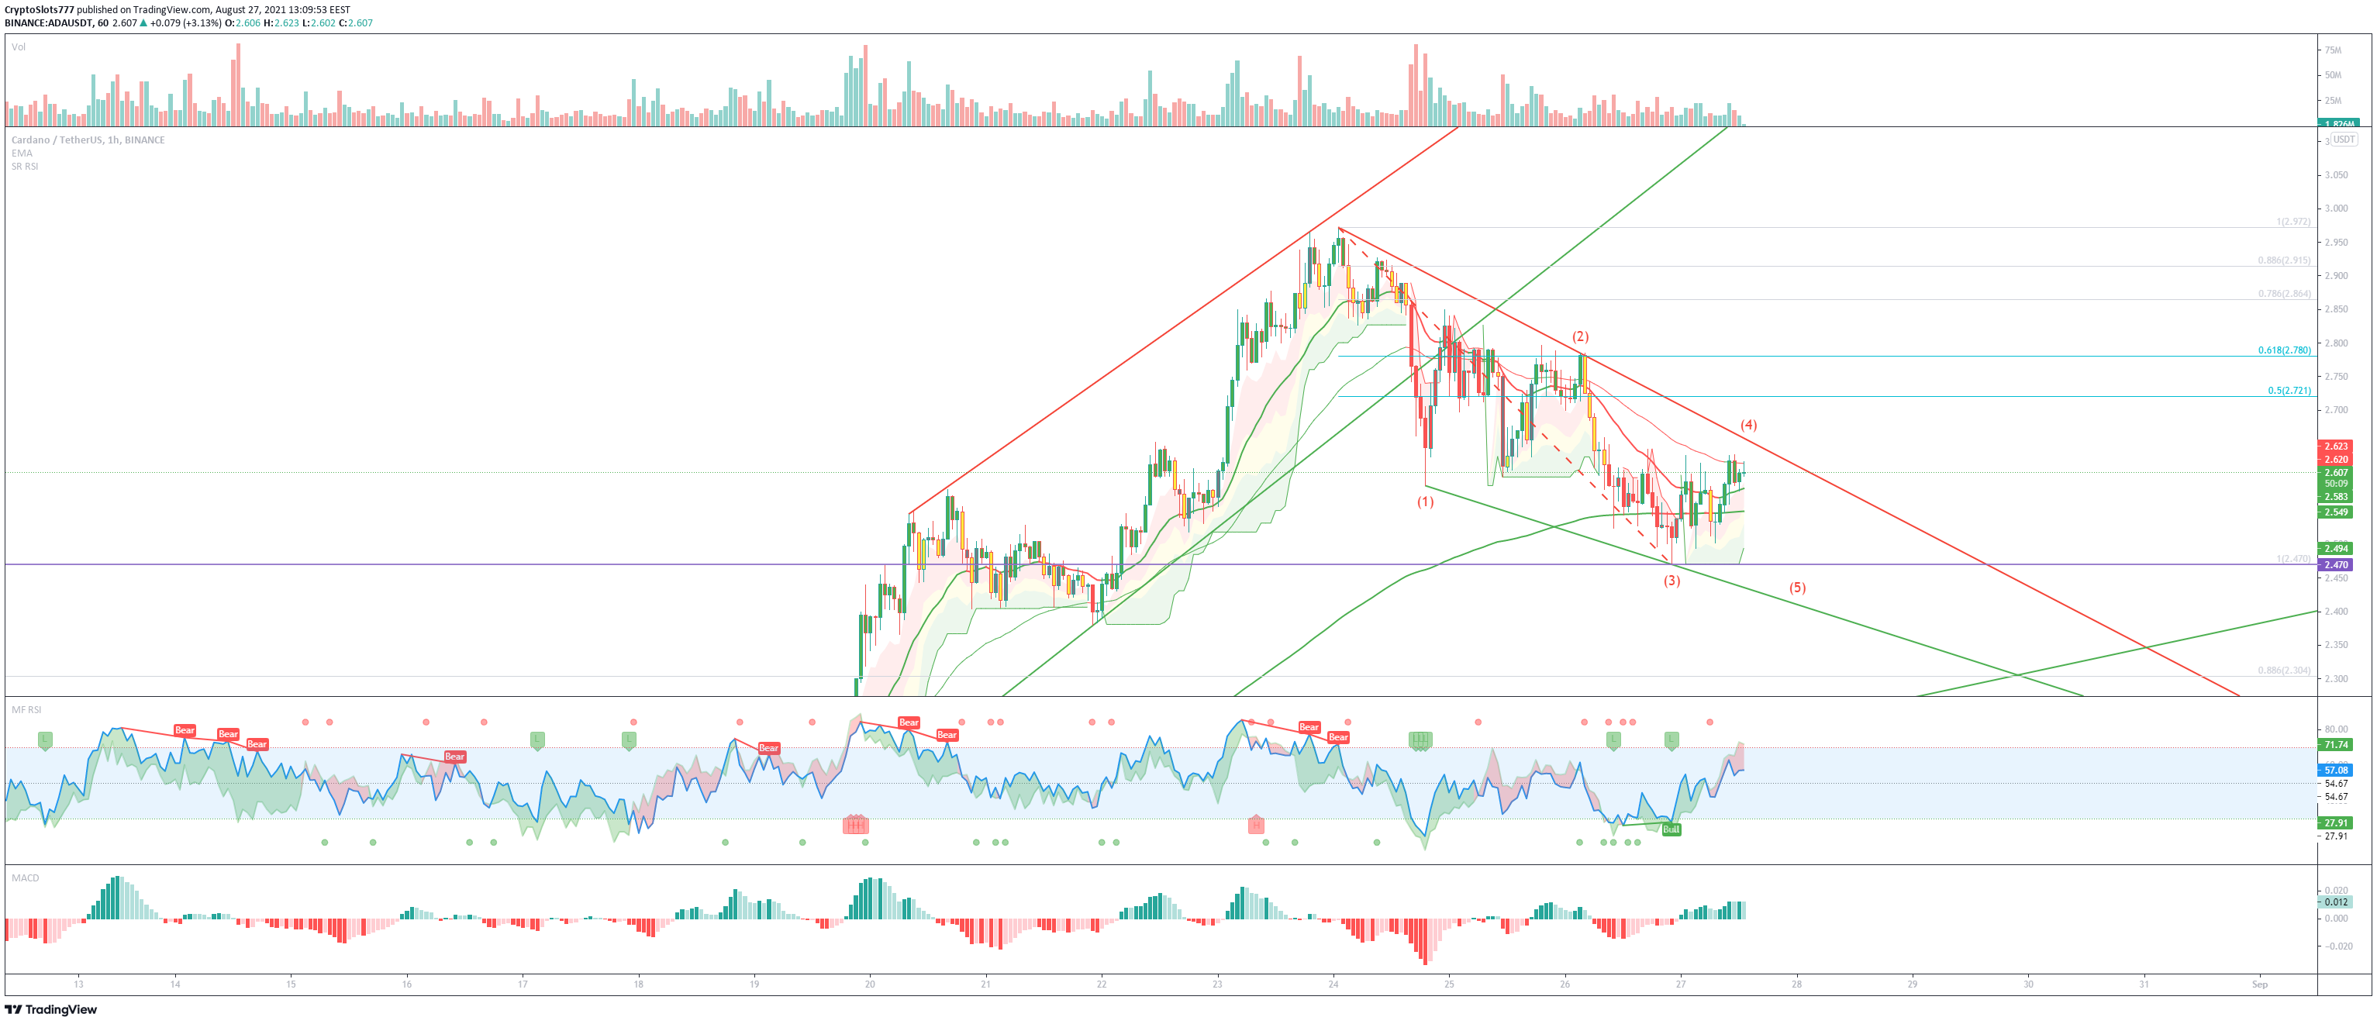Click the green 2.607 current price label

point(2335,472)
